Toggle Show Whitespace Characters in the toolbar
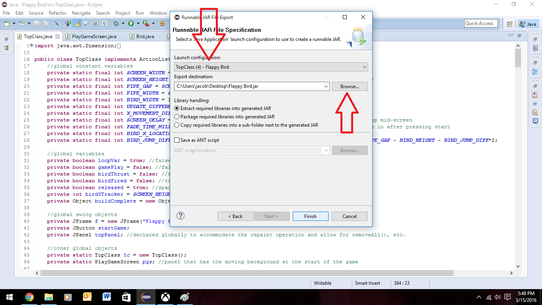Screen dimensions: 542x305 (x=105, y=23)
